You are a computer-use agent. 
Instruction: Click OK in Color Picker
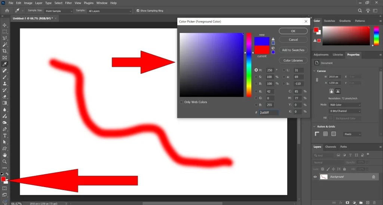click(x=293, y=31)
